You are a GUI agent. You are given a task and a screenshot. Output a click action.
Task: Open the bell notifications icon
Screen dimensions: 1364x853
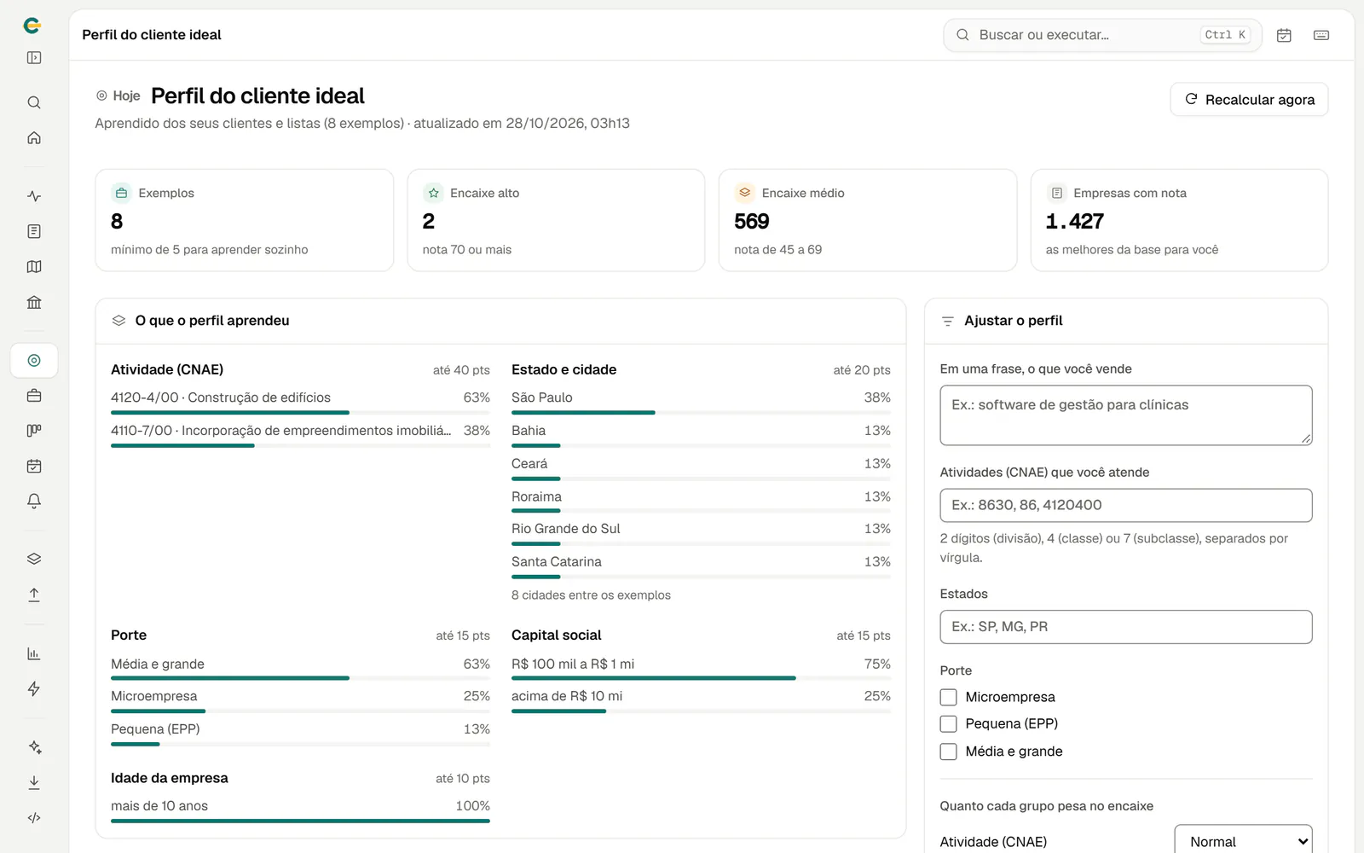(x=34, y=501)
